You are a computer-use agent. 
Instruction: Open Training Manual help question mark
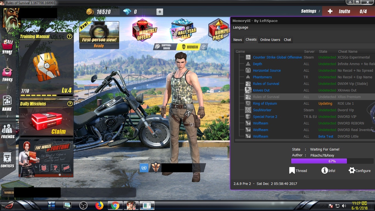(70, 36)
